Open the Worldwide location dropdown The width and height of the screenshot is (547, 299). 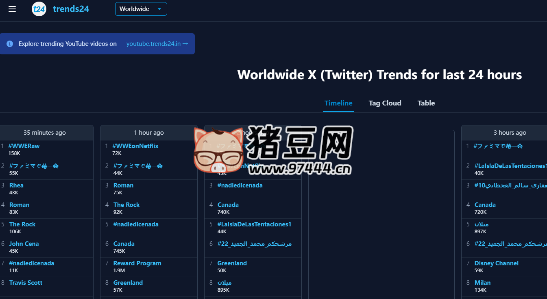tap(141, 9)
